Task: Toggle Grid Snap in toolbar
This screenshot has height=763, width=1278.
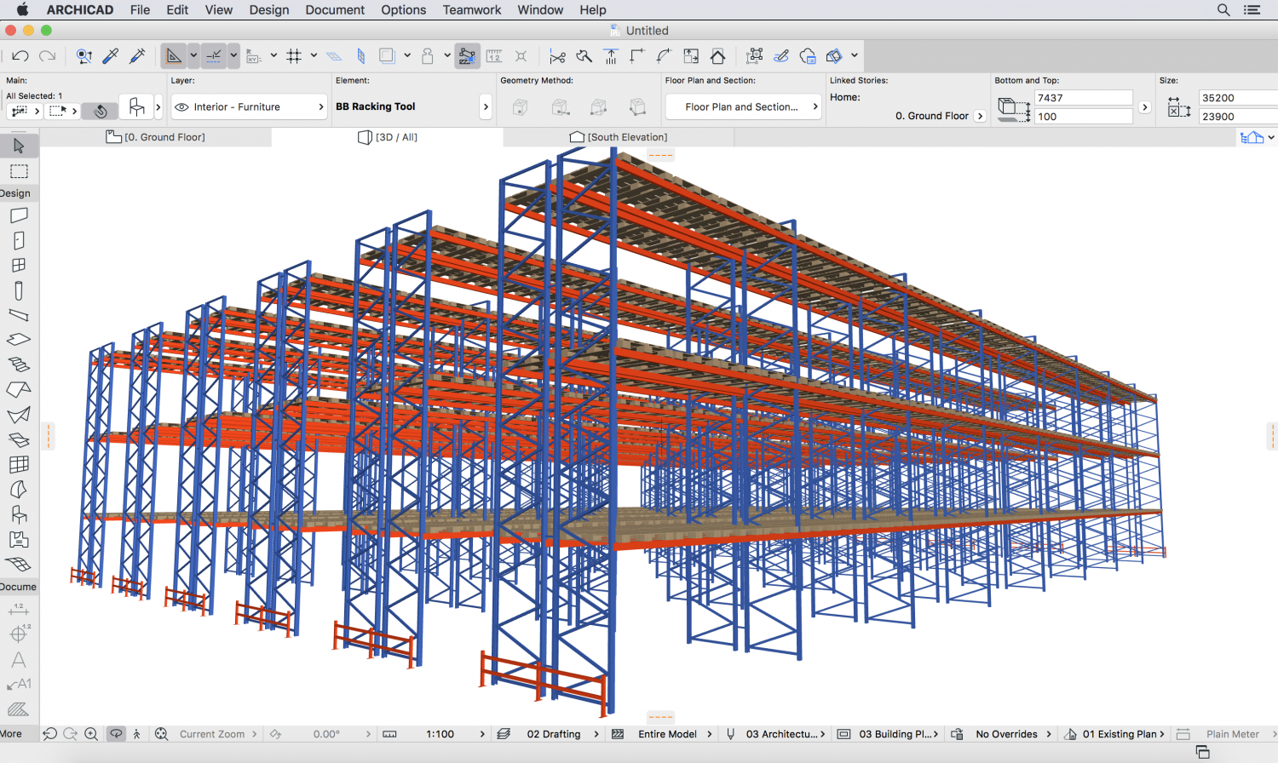Action: coord(294,56)
